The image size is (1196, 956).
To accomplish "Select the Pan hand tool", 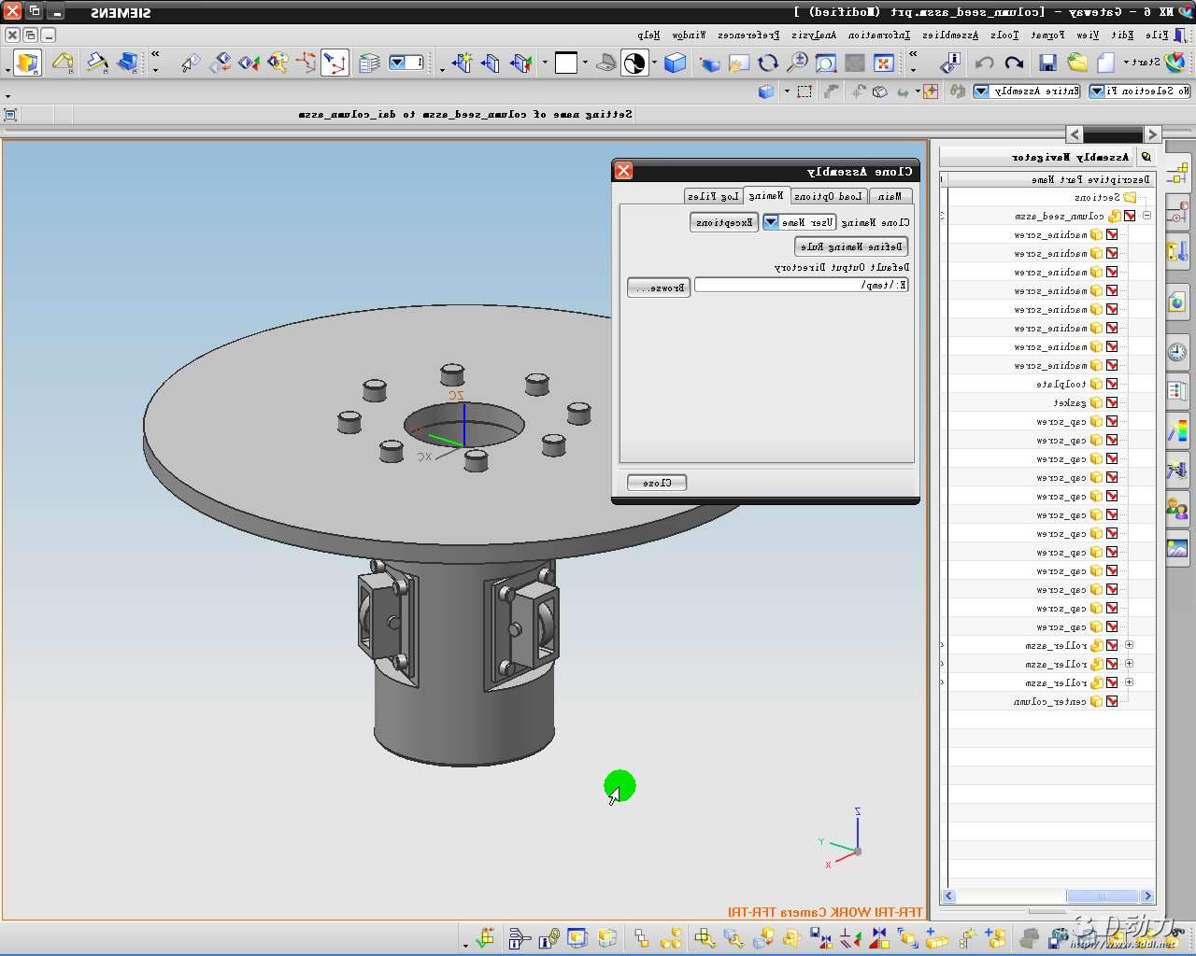I will (x=738, y=63).
